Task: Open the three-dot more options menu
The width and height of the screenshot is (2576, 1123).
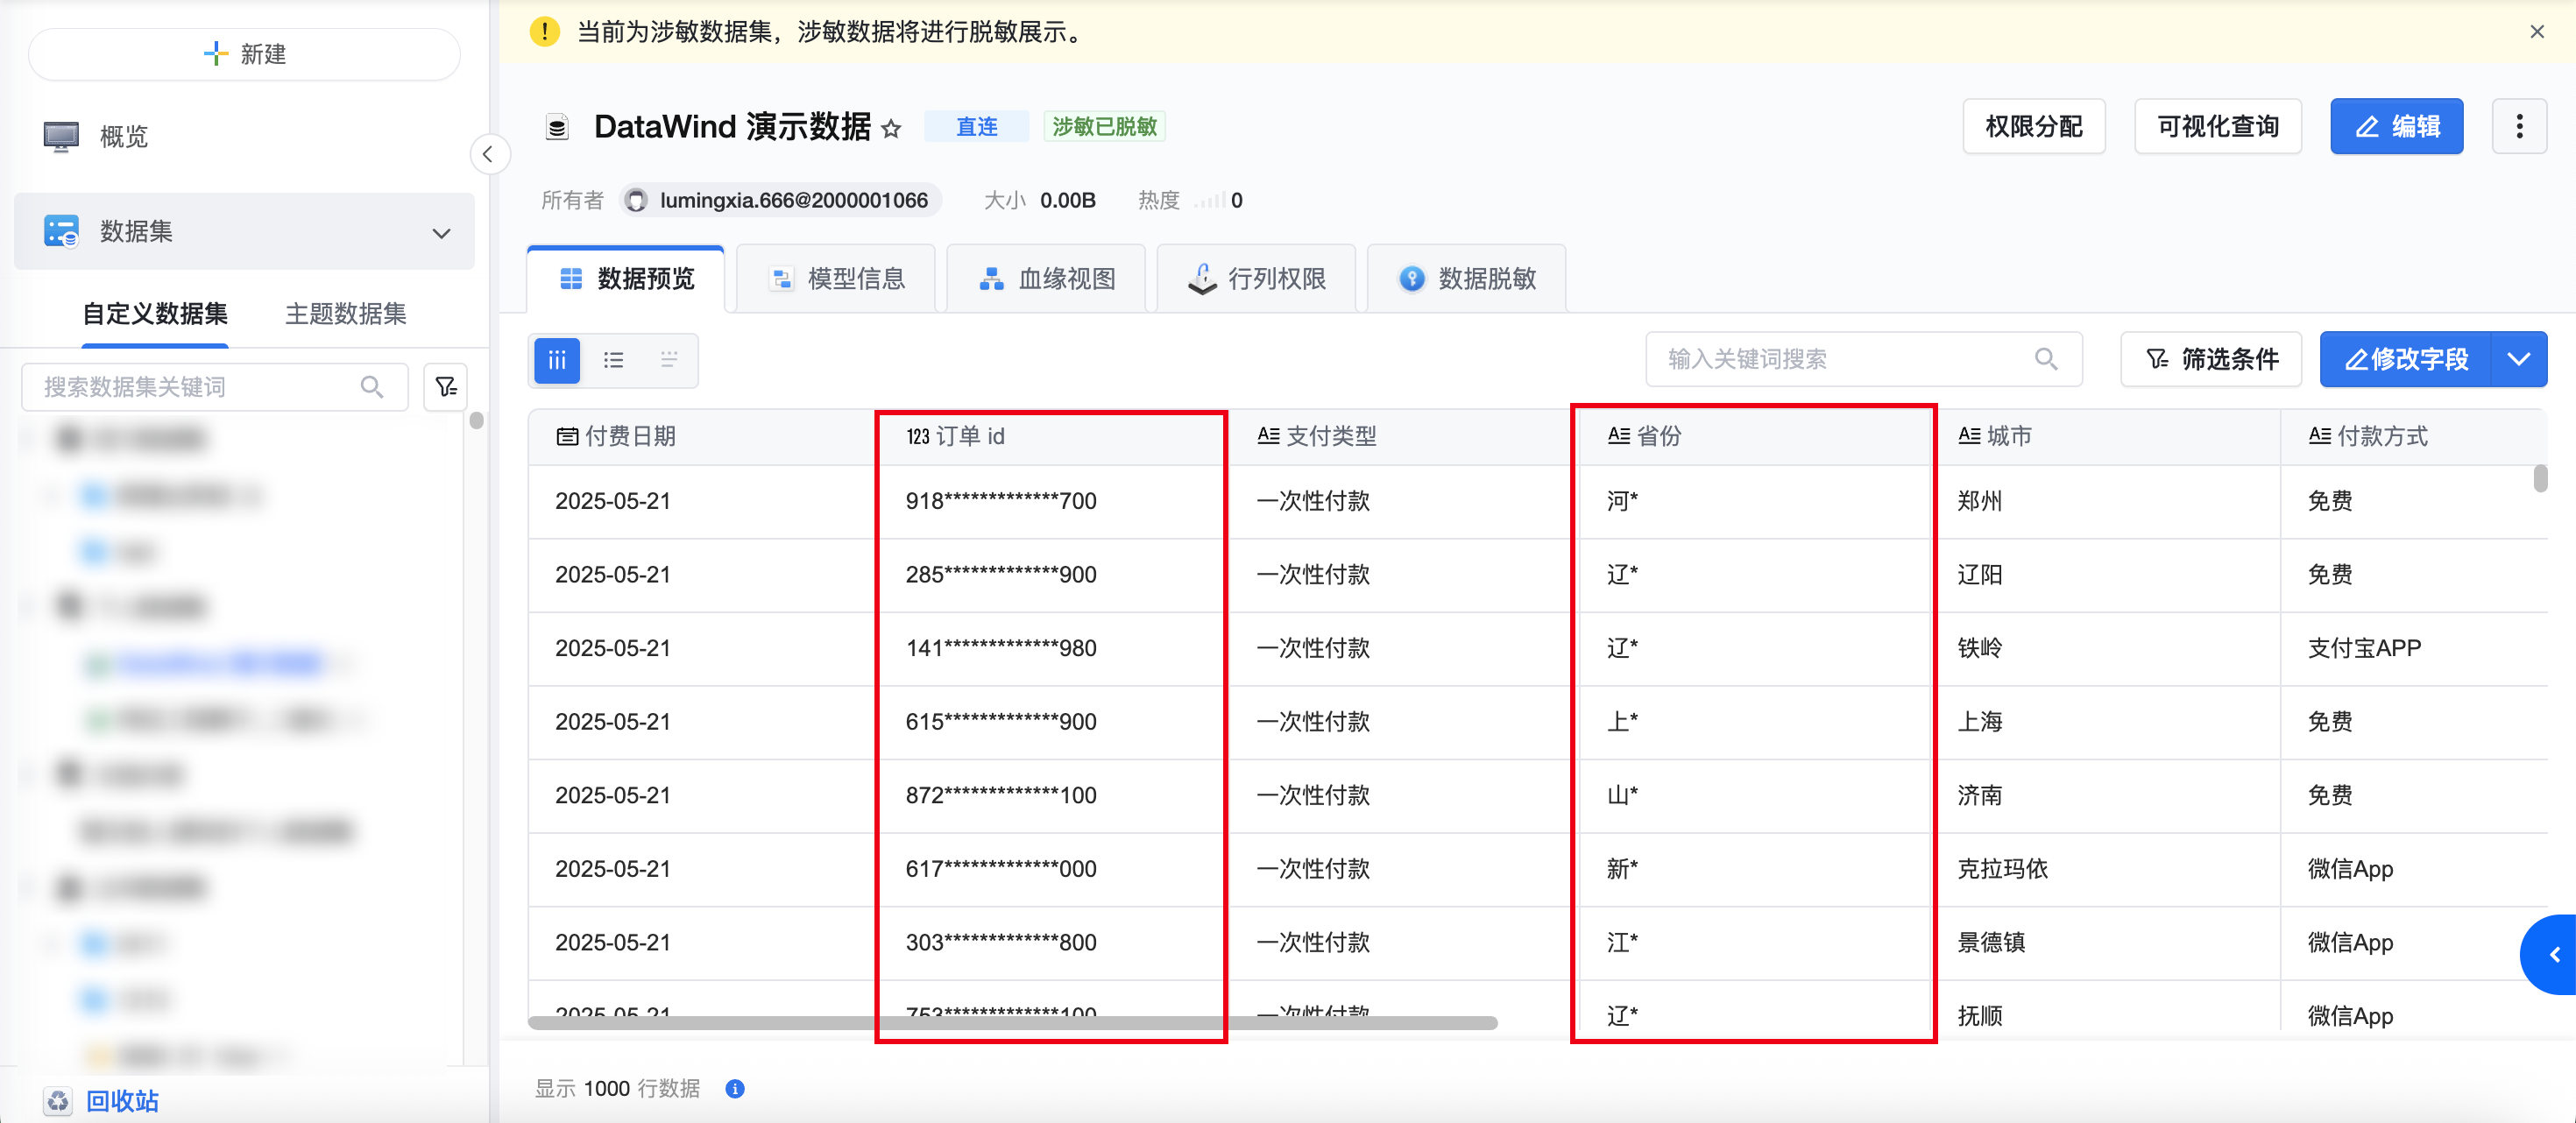Action: coord(2518,127)
